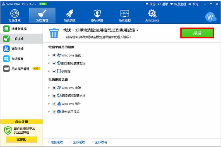Viewport: 221px width, 147px height.
Task: Expand 網際網路瀏覽記錄 arrow under 電腦使用記錄
Action: pyautogui.click(x=49, y=96)
